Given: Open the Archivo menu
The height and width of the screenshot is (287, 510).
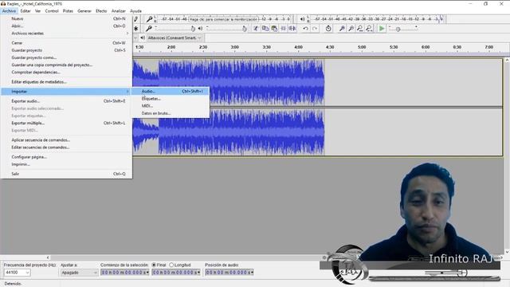Looking at the screenshot, I should (x=9, y=10).
